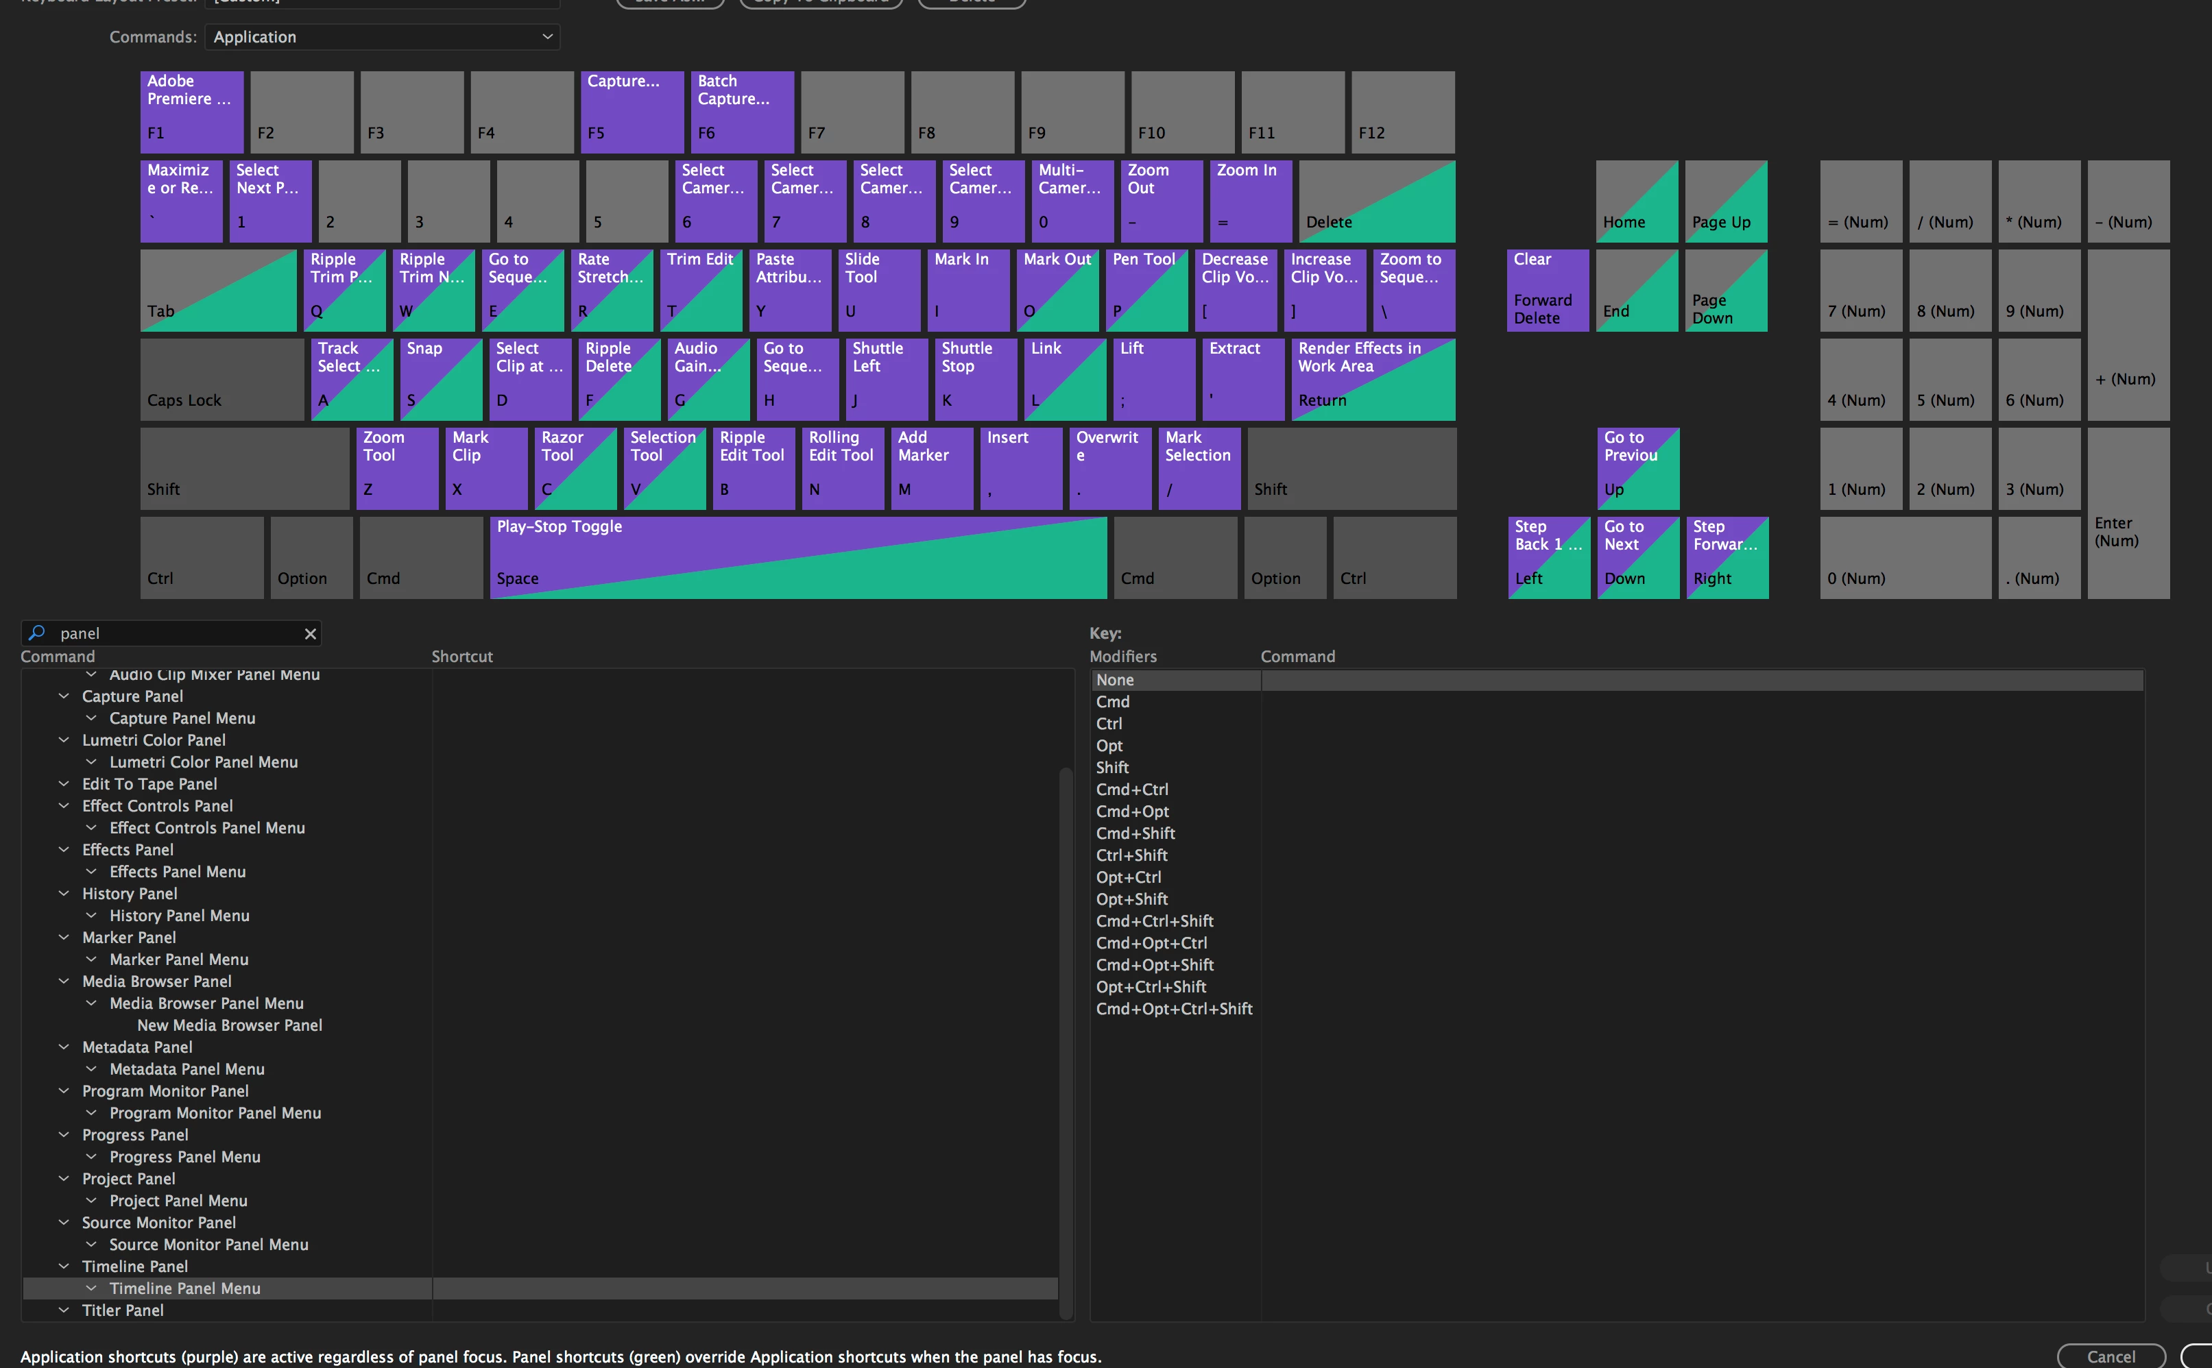This screenshot has width=2212, height=1368.
Task: Select the Add Marker M key
Action: (x=931, y=467)
